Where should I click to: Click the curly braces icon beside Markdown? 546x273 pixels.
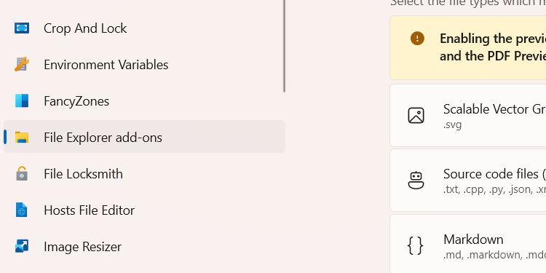tap(416, 246)
